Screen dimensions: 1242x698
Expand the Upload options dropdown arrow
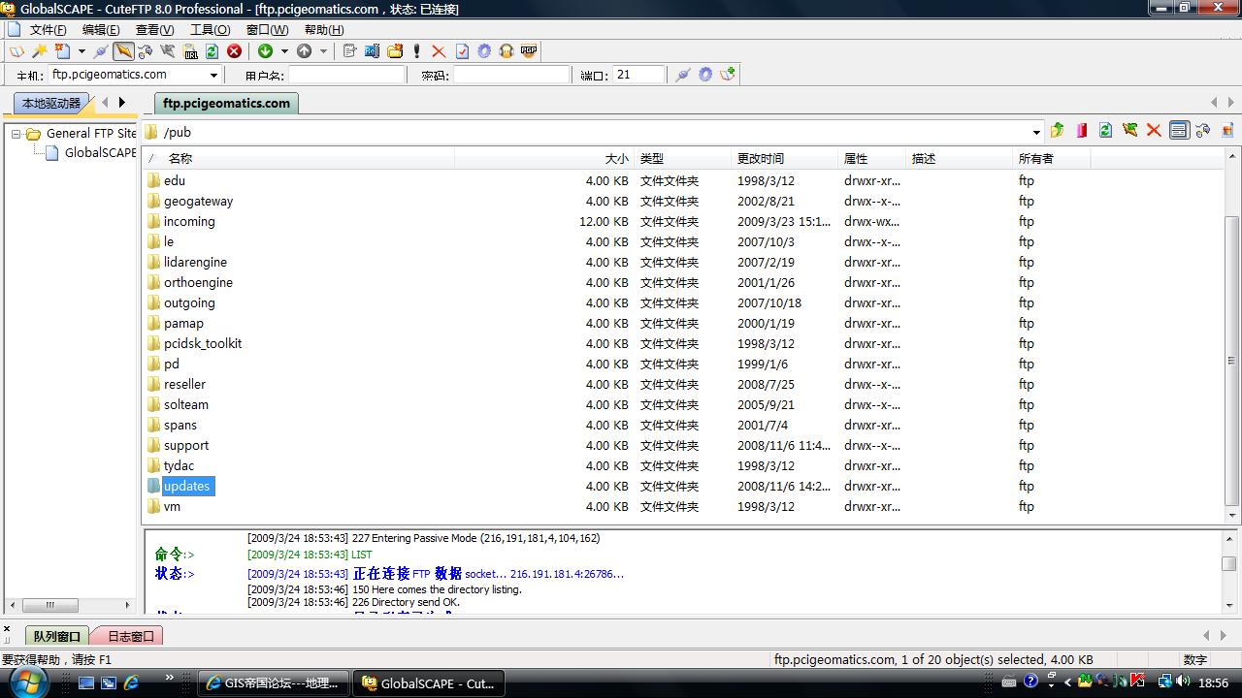[x=323, y=51]
